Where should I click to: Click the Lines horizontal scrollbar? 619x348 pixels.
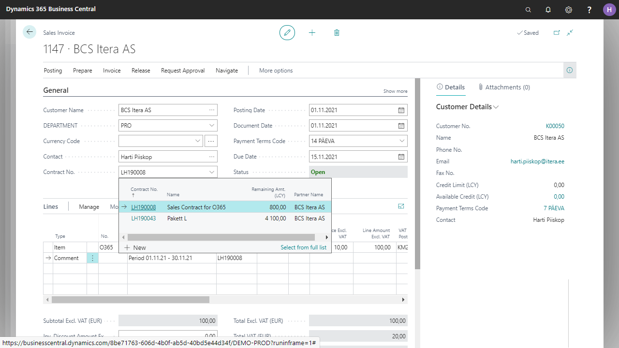[131, 300]
